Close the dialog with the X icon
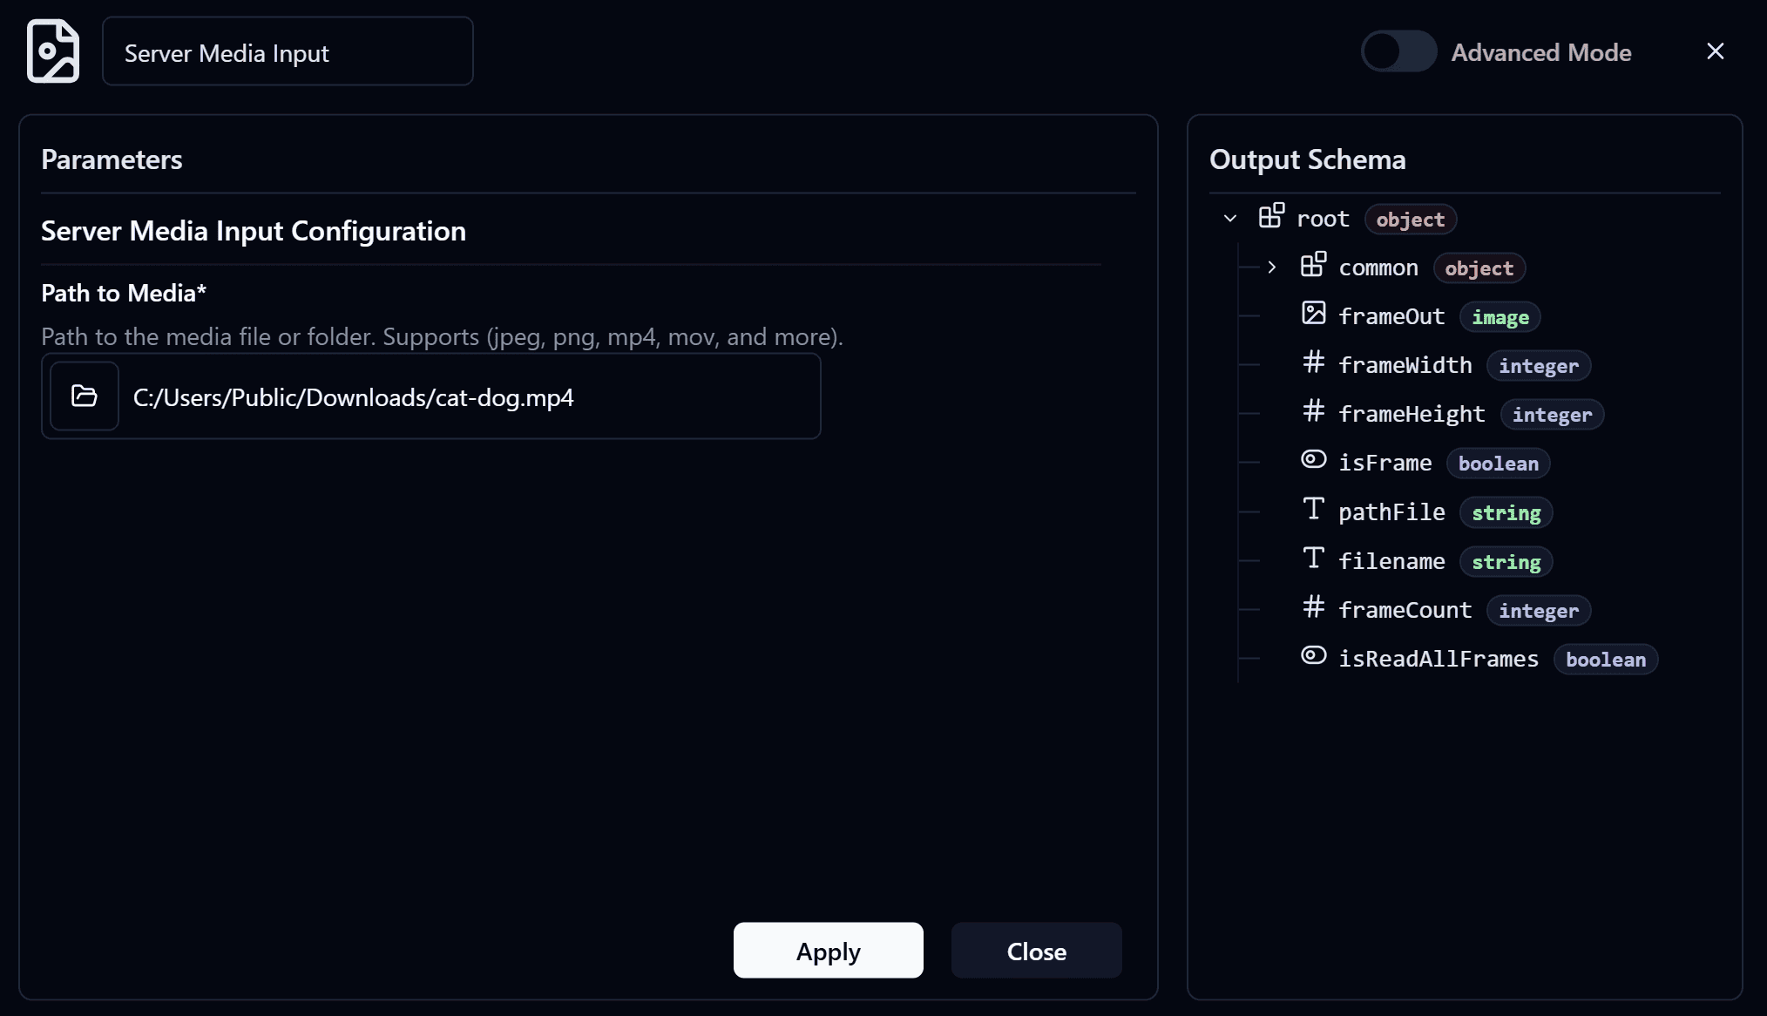The height and width of the screenshot is (1016, 1767). [1715, 51]
